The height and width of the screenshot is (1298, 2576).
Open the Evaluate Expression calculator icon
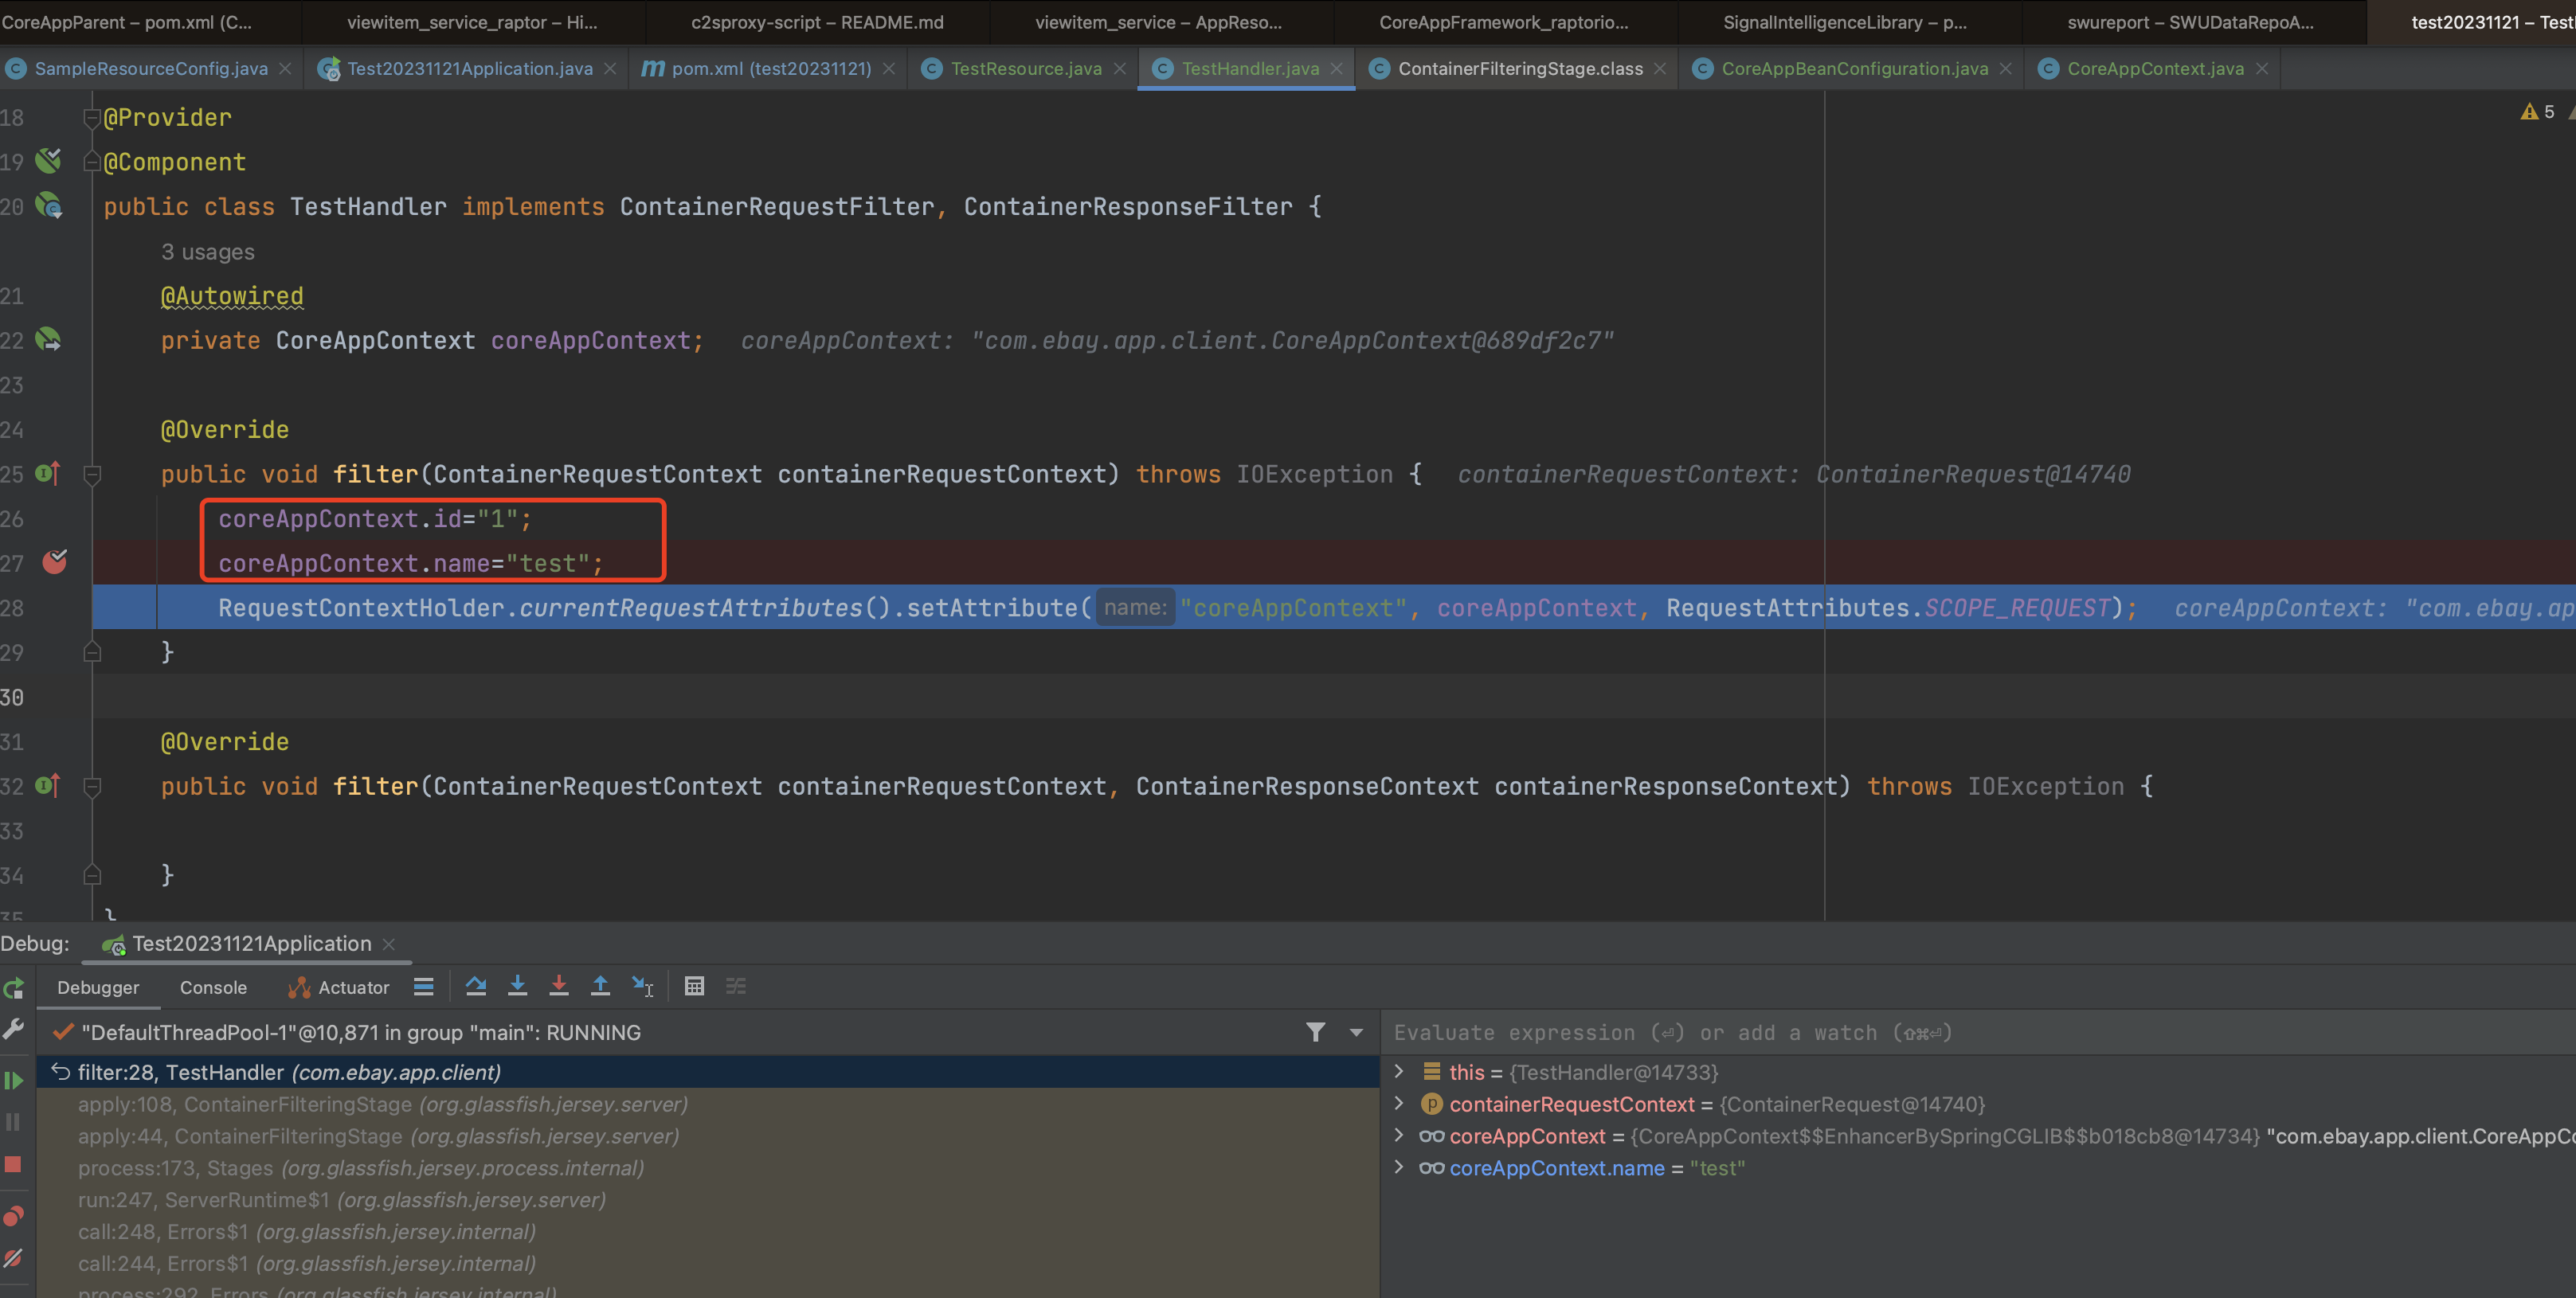(x=694, y=987)
